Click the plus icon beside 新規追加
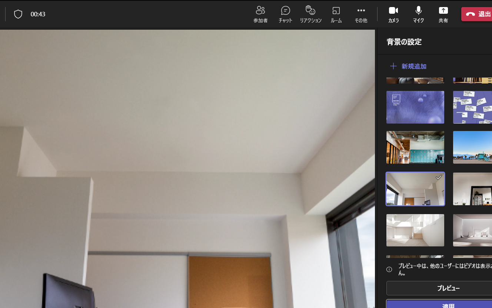The width and height of the screenshot is (492, 308). point(393,66)
